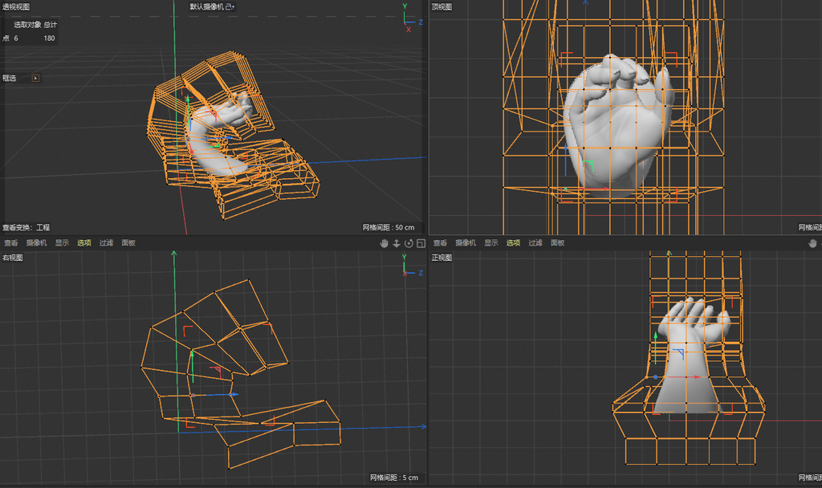Click the 右视图 viewport label
Screen dimensions: 822x488
coord(13,258)
